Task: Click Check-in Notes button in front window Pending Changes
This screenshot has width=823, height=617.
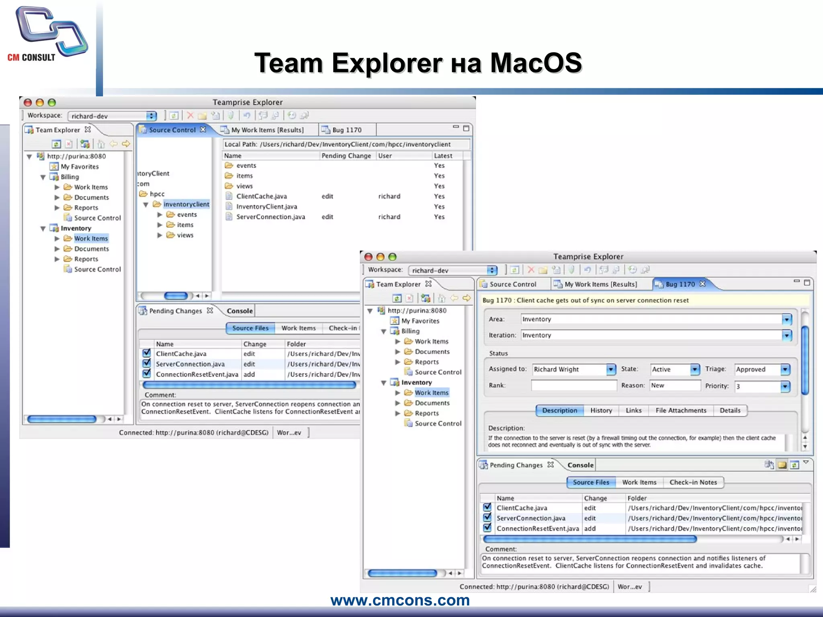Action: point(693,482)
